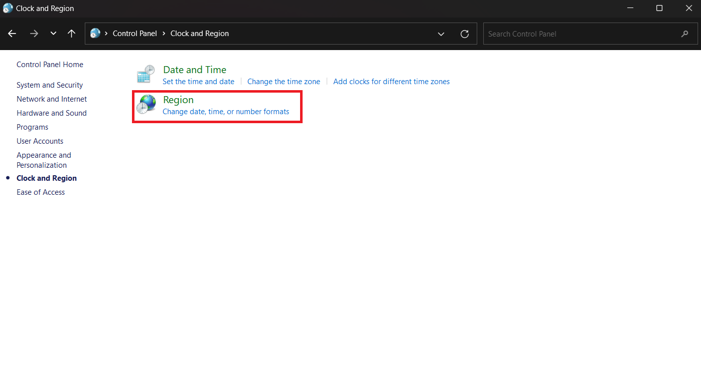The width and height of the screenshot is (701, 365).
Task: Click the breadcrumb chevron after globe icon
Action: [x=106, y=34]
